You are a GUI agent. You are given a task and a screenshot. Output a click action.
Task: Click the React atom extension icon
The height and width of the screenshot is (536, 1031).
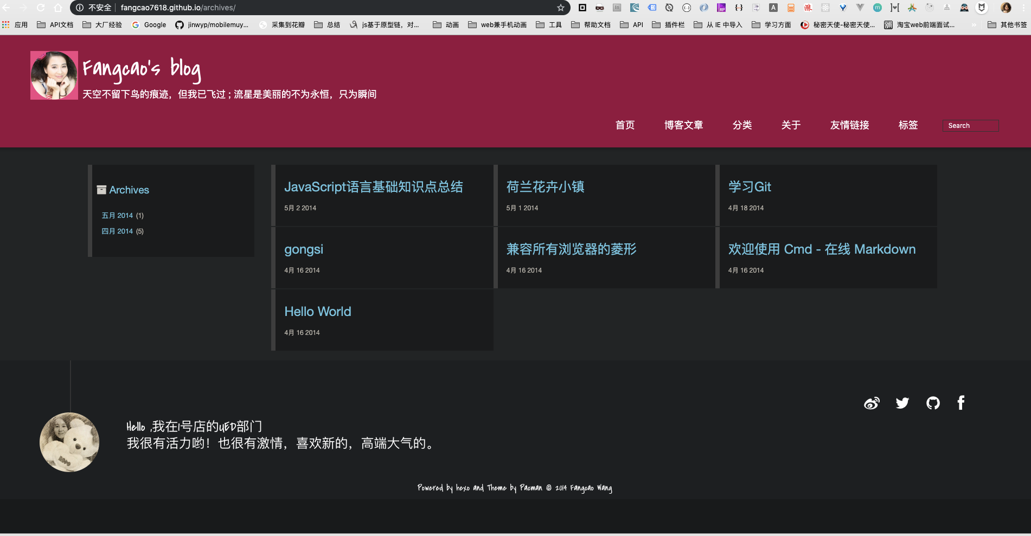(825, 8)
